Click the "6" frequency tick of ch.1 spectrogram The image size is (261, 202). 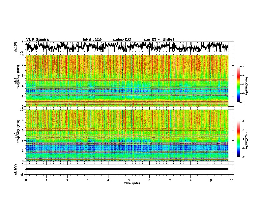click(23, 76)
